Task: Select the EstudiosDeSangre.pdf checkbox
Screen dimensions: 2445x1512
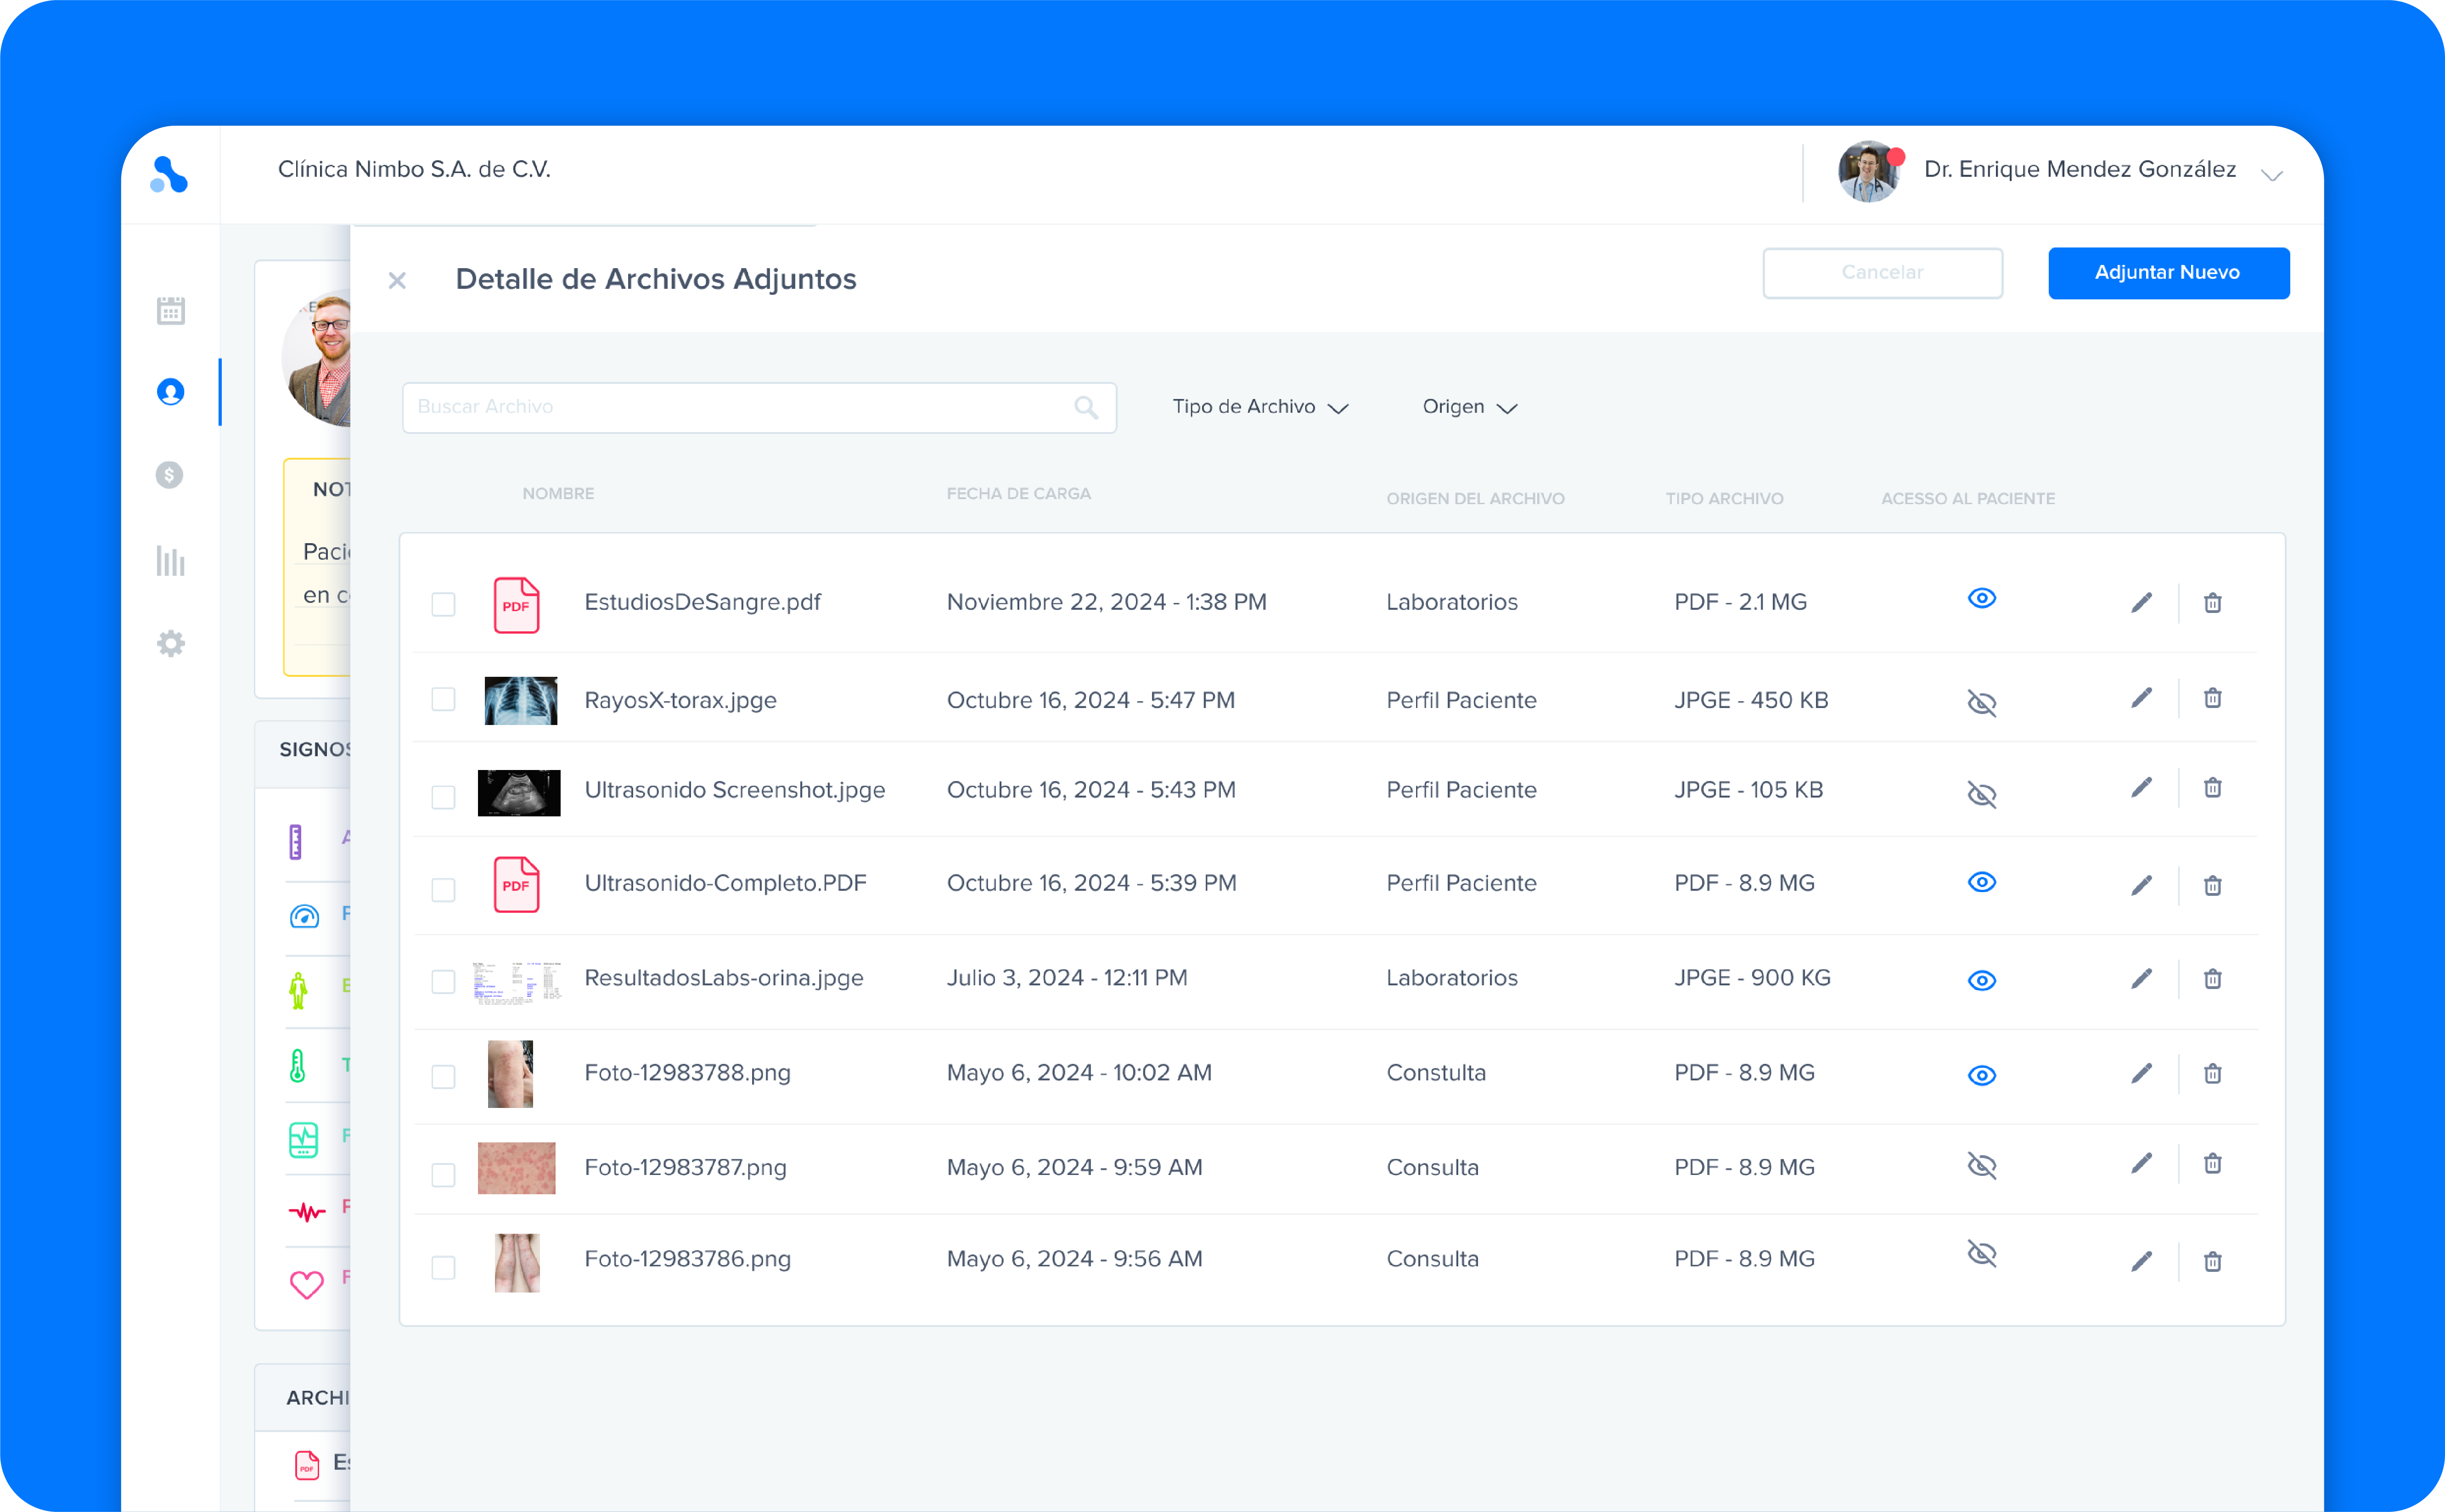Action: click(443, 604)
